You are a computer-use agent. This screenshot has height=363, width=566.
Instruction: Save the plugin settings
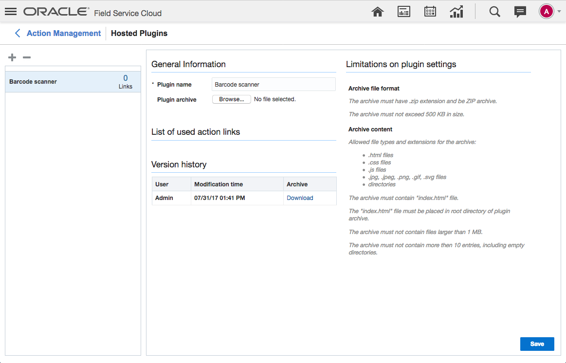tap(537, 344)
